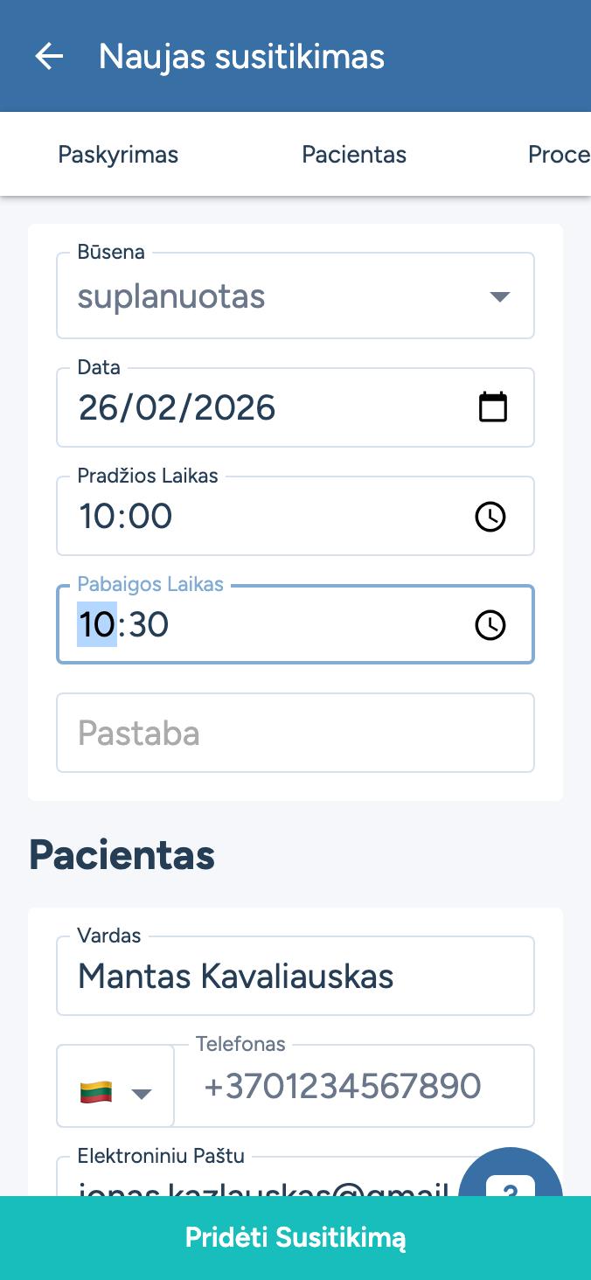This screenshot has height=1280, width=591.
Task: Switch to the Pacientas tab
Action: click(354, 155)
